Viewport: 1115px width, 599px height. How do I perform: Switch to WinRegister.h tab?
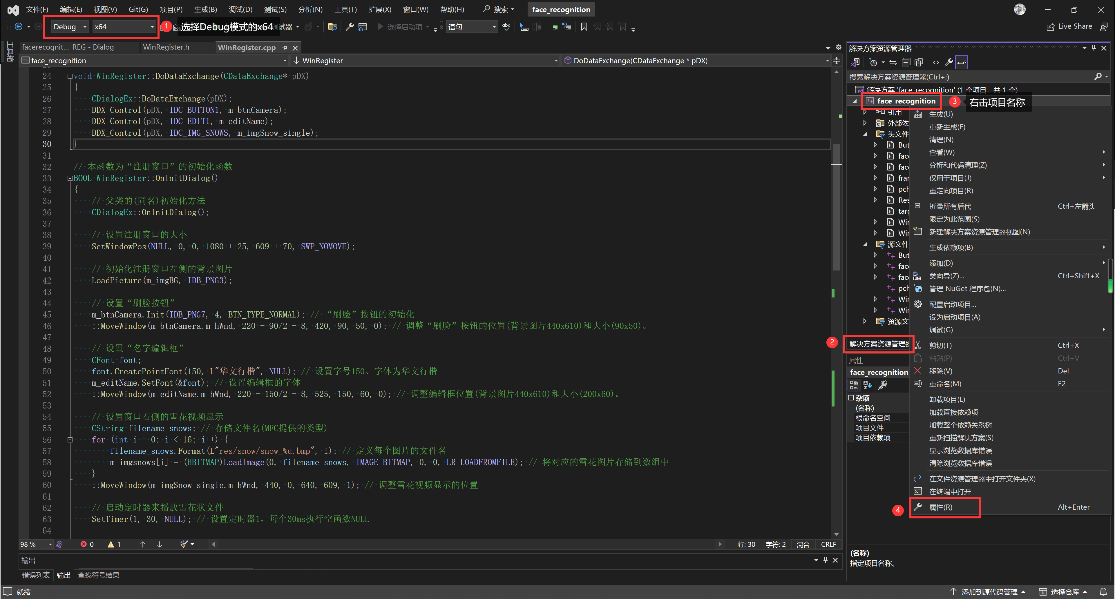[x=166, y=47]
